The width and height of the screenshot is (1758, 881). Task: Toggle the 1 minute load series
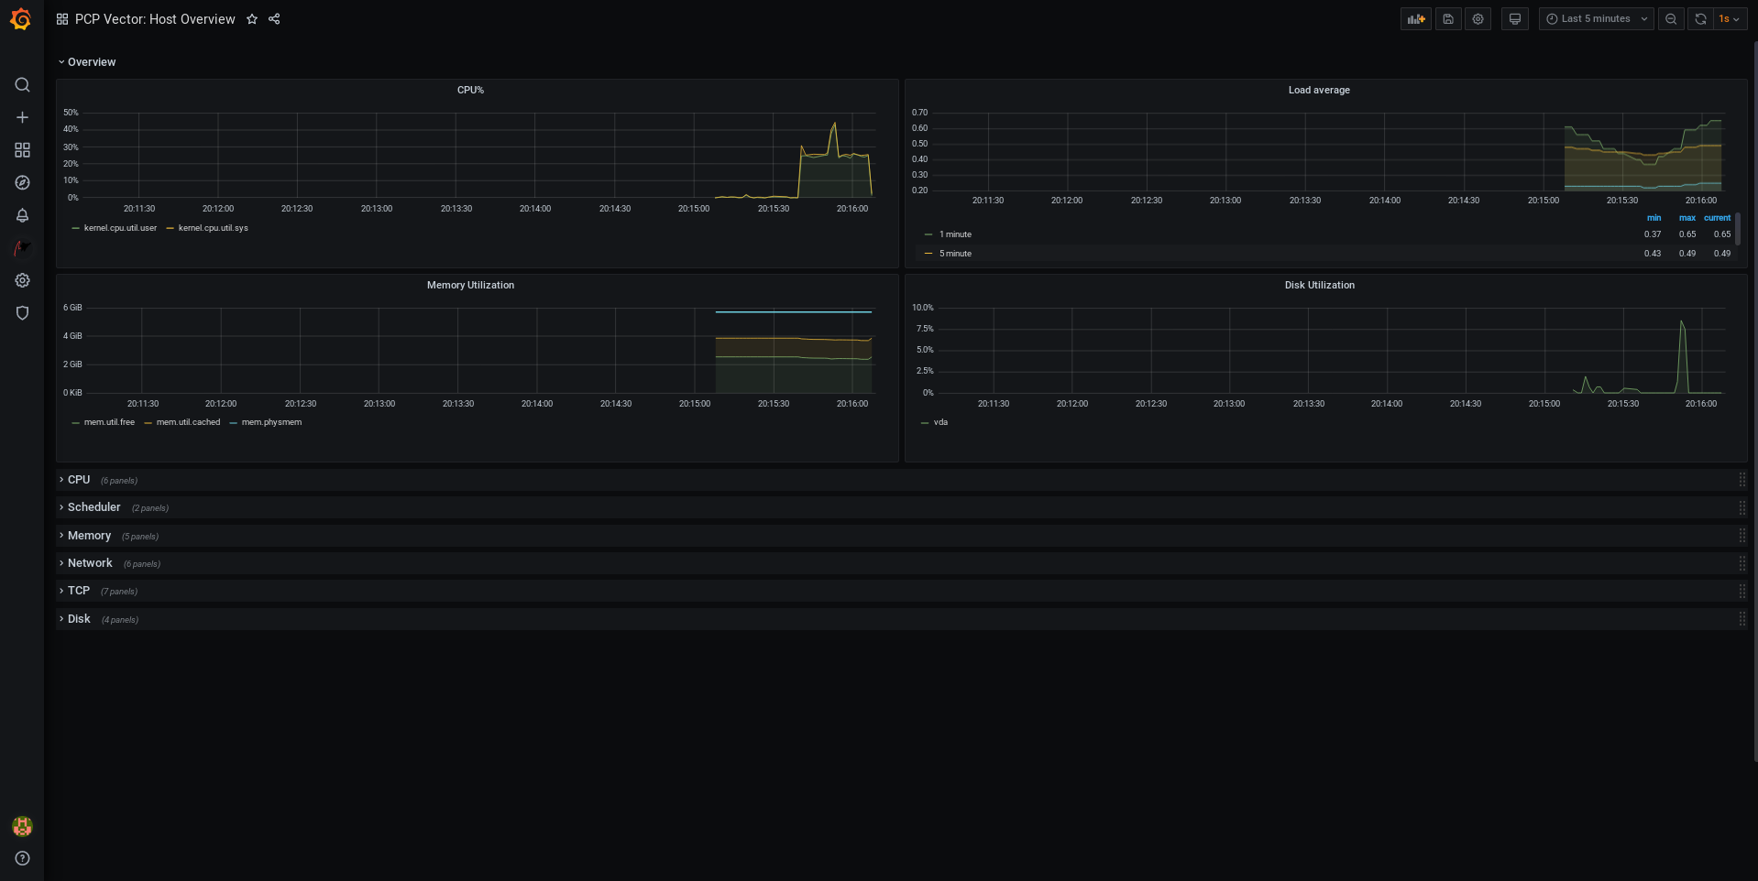[x=955, y=234]
